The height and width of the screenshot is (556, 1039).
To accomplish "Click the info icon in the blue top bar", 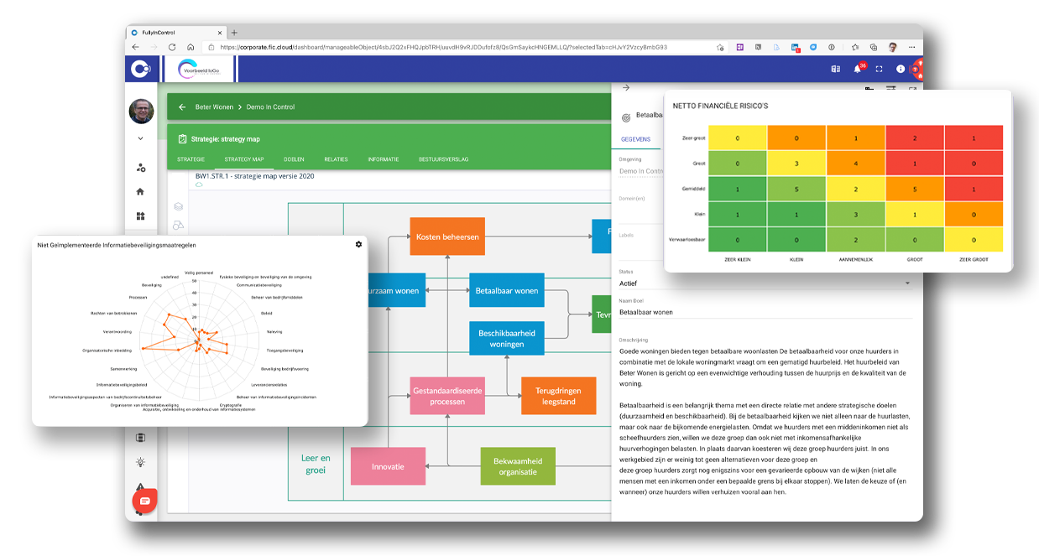I will (x=900, y=69).
